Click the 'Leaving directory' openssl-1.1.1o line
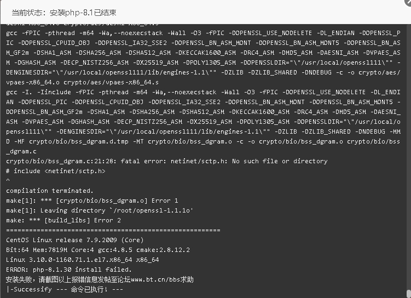 pos(100,210)
